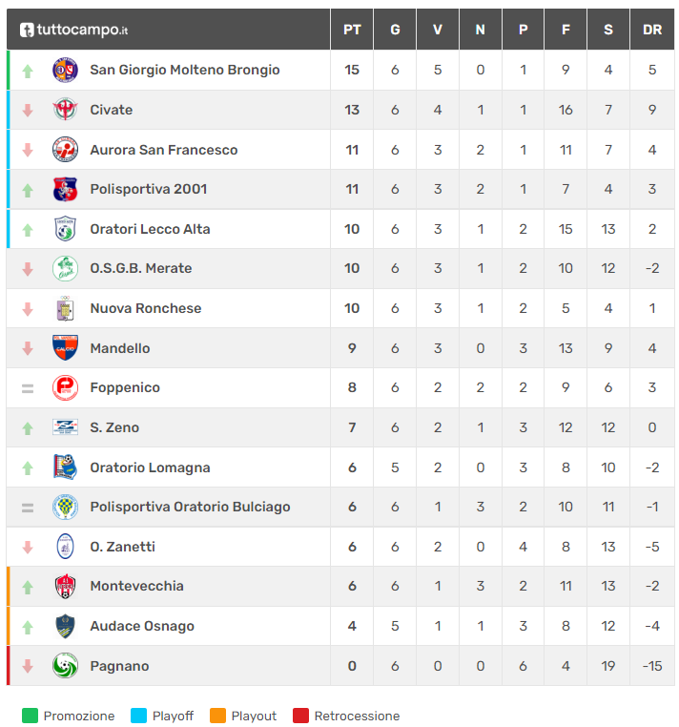Click the Pagnano team crest

tap(65, 666)
